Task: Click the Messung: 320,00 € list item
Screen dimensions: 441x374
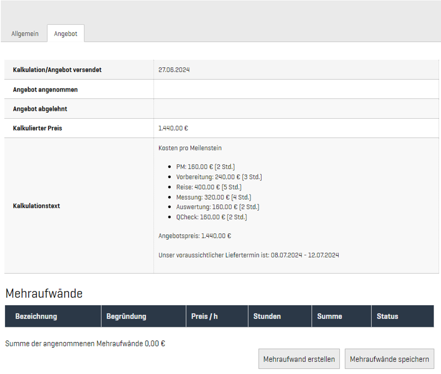Action: pyautogui.click(x=213, y=197)
